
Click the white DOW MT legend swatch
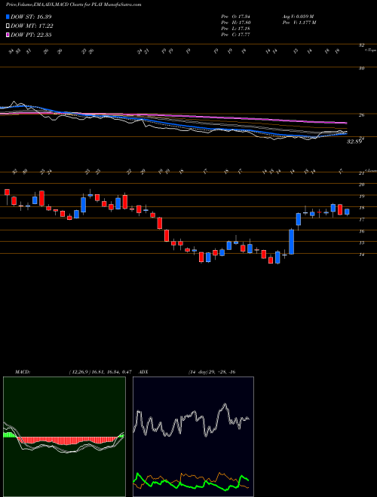[8, 26]
